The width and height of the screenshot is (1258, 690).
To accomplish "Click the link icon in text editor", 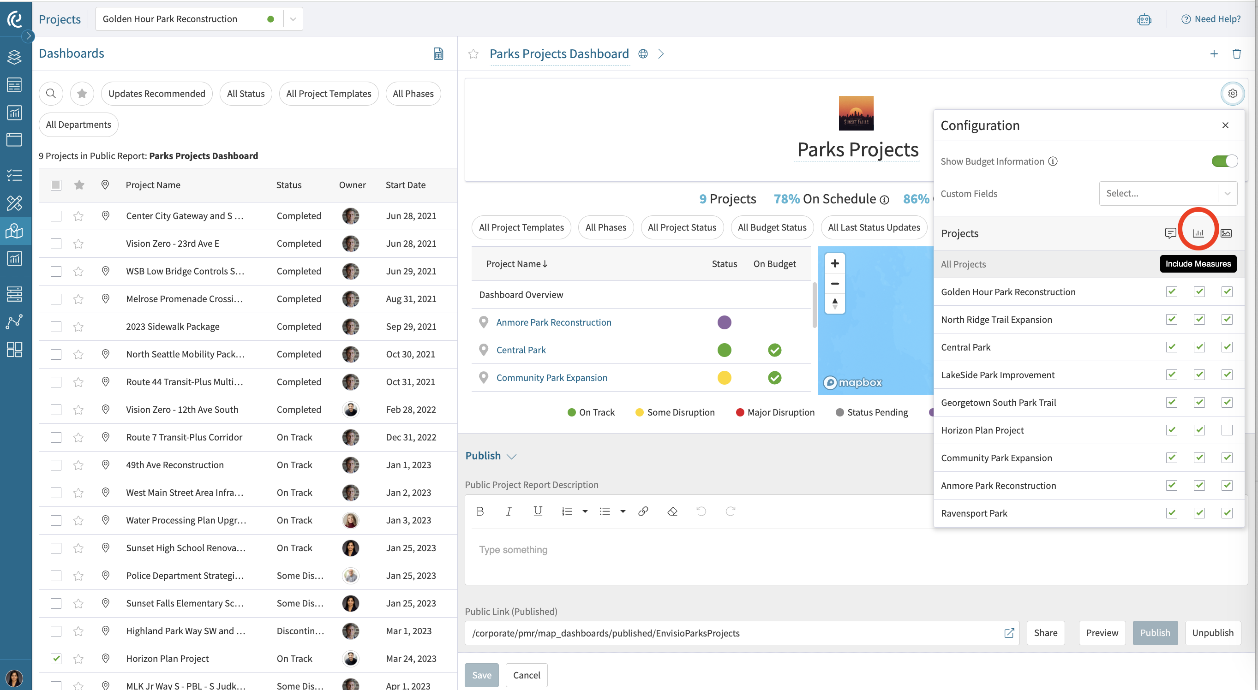I will pos(643,511).
